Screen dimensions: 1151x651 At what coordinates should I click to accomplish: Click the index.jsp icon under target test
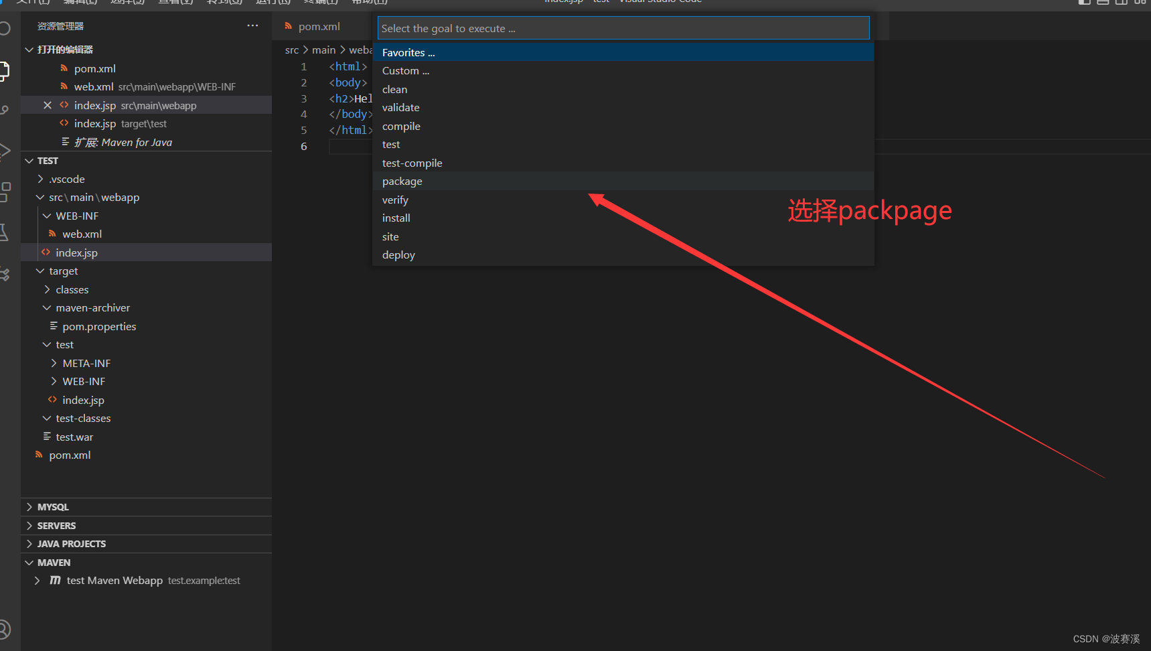pos(52,400)
